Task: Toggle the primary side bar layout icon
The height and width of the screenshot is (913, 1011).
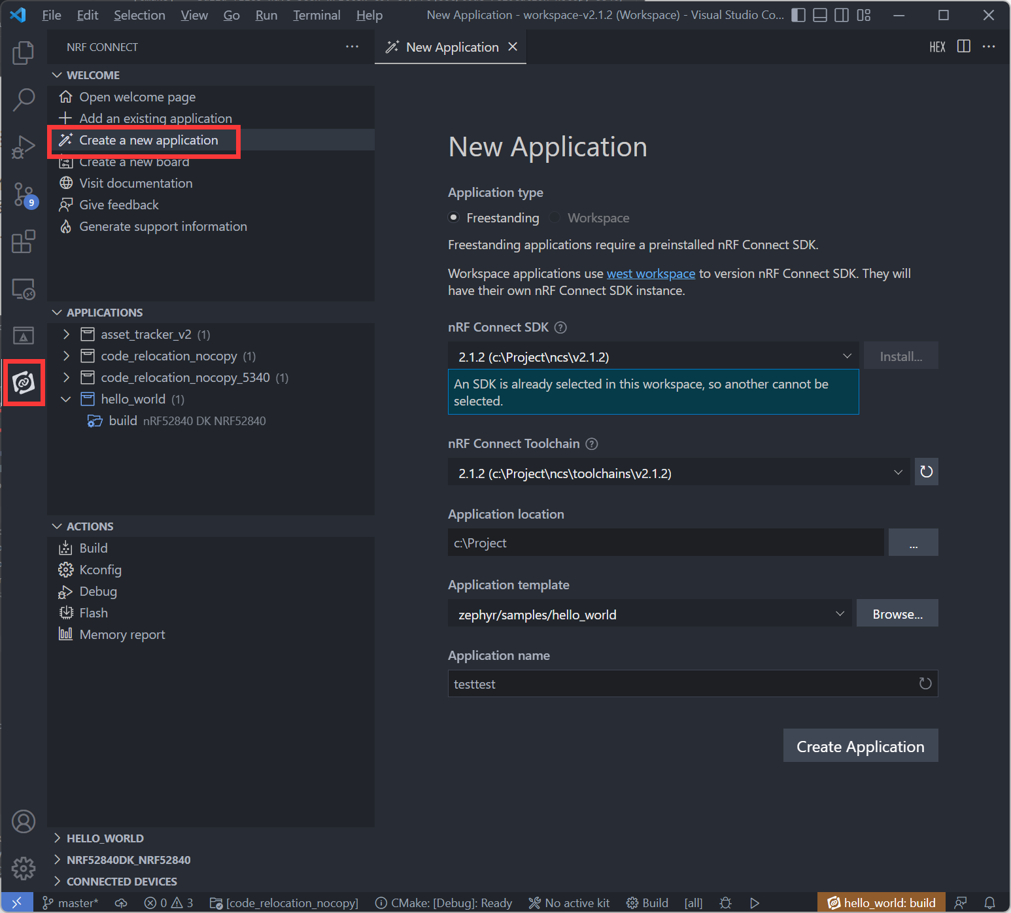Action: click(798, 15)
